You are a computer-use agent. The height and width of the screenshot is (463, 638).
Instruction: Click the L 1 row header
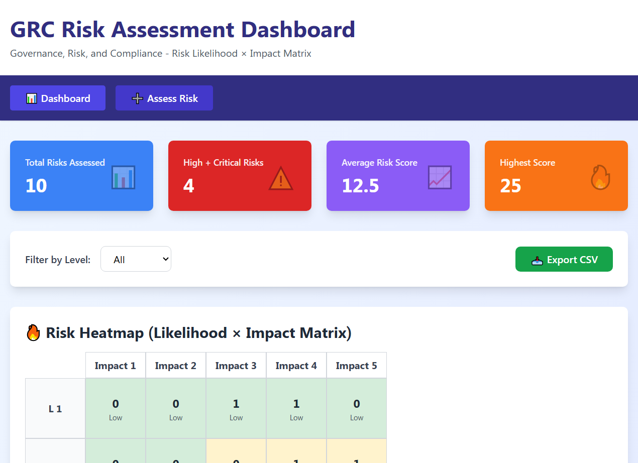click(x=55, y=409)
